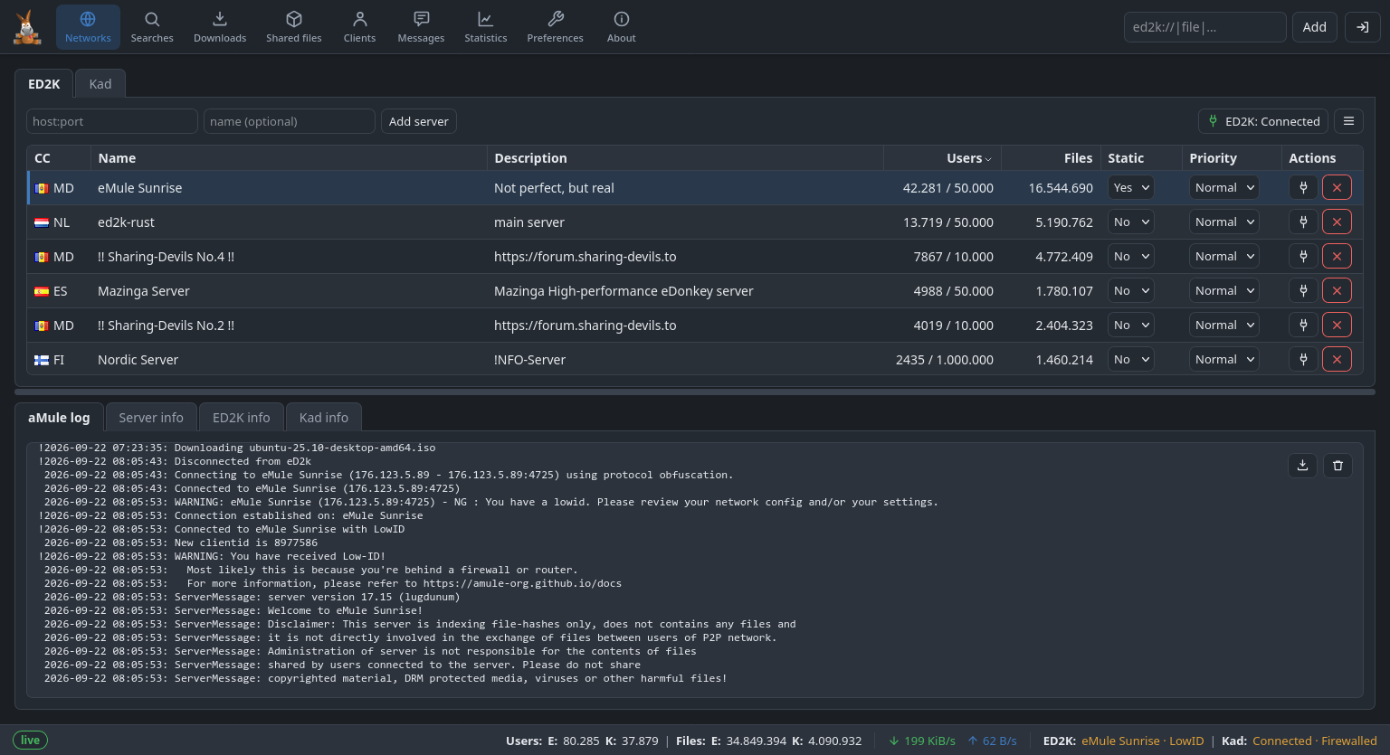Click the ed2k link input field
The height and width of the screenshot is (755, 1390).
[x=1204, y=27]
